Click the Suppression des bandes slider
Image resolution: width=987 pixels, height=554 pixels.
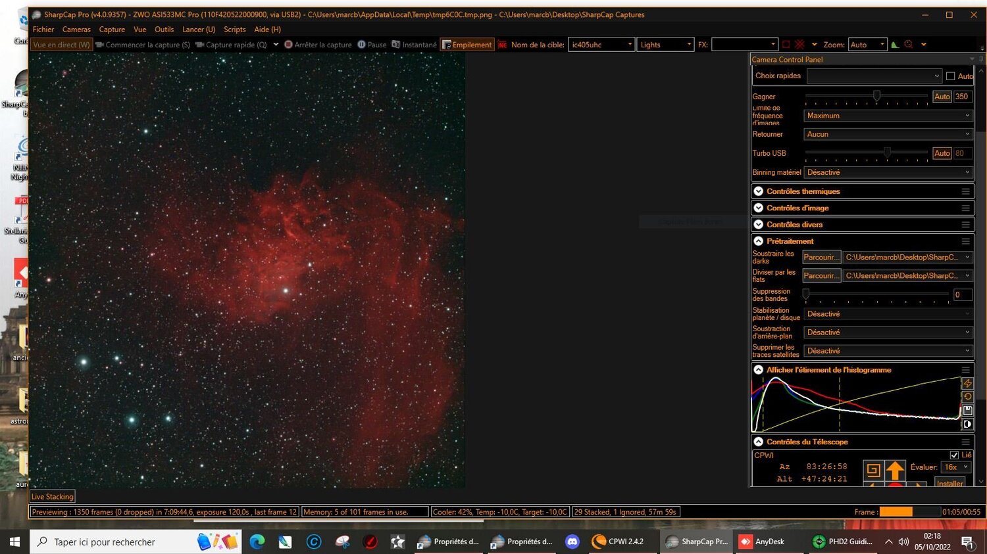[x=806, y=294]
